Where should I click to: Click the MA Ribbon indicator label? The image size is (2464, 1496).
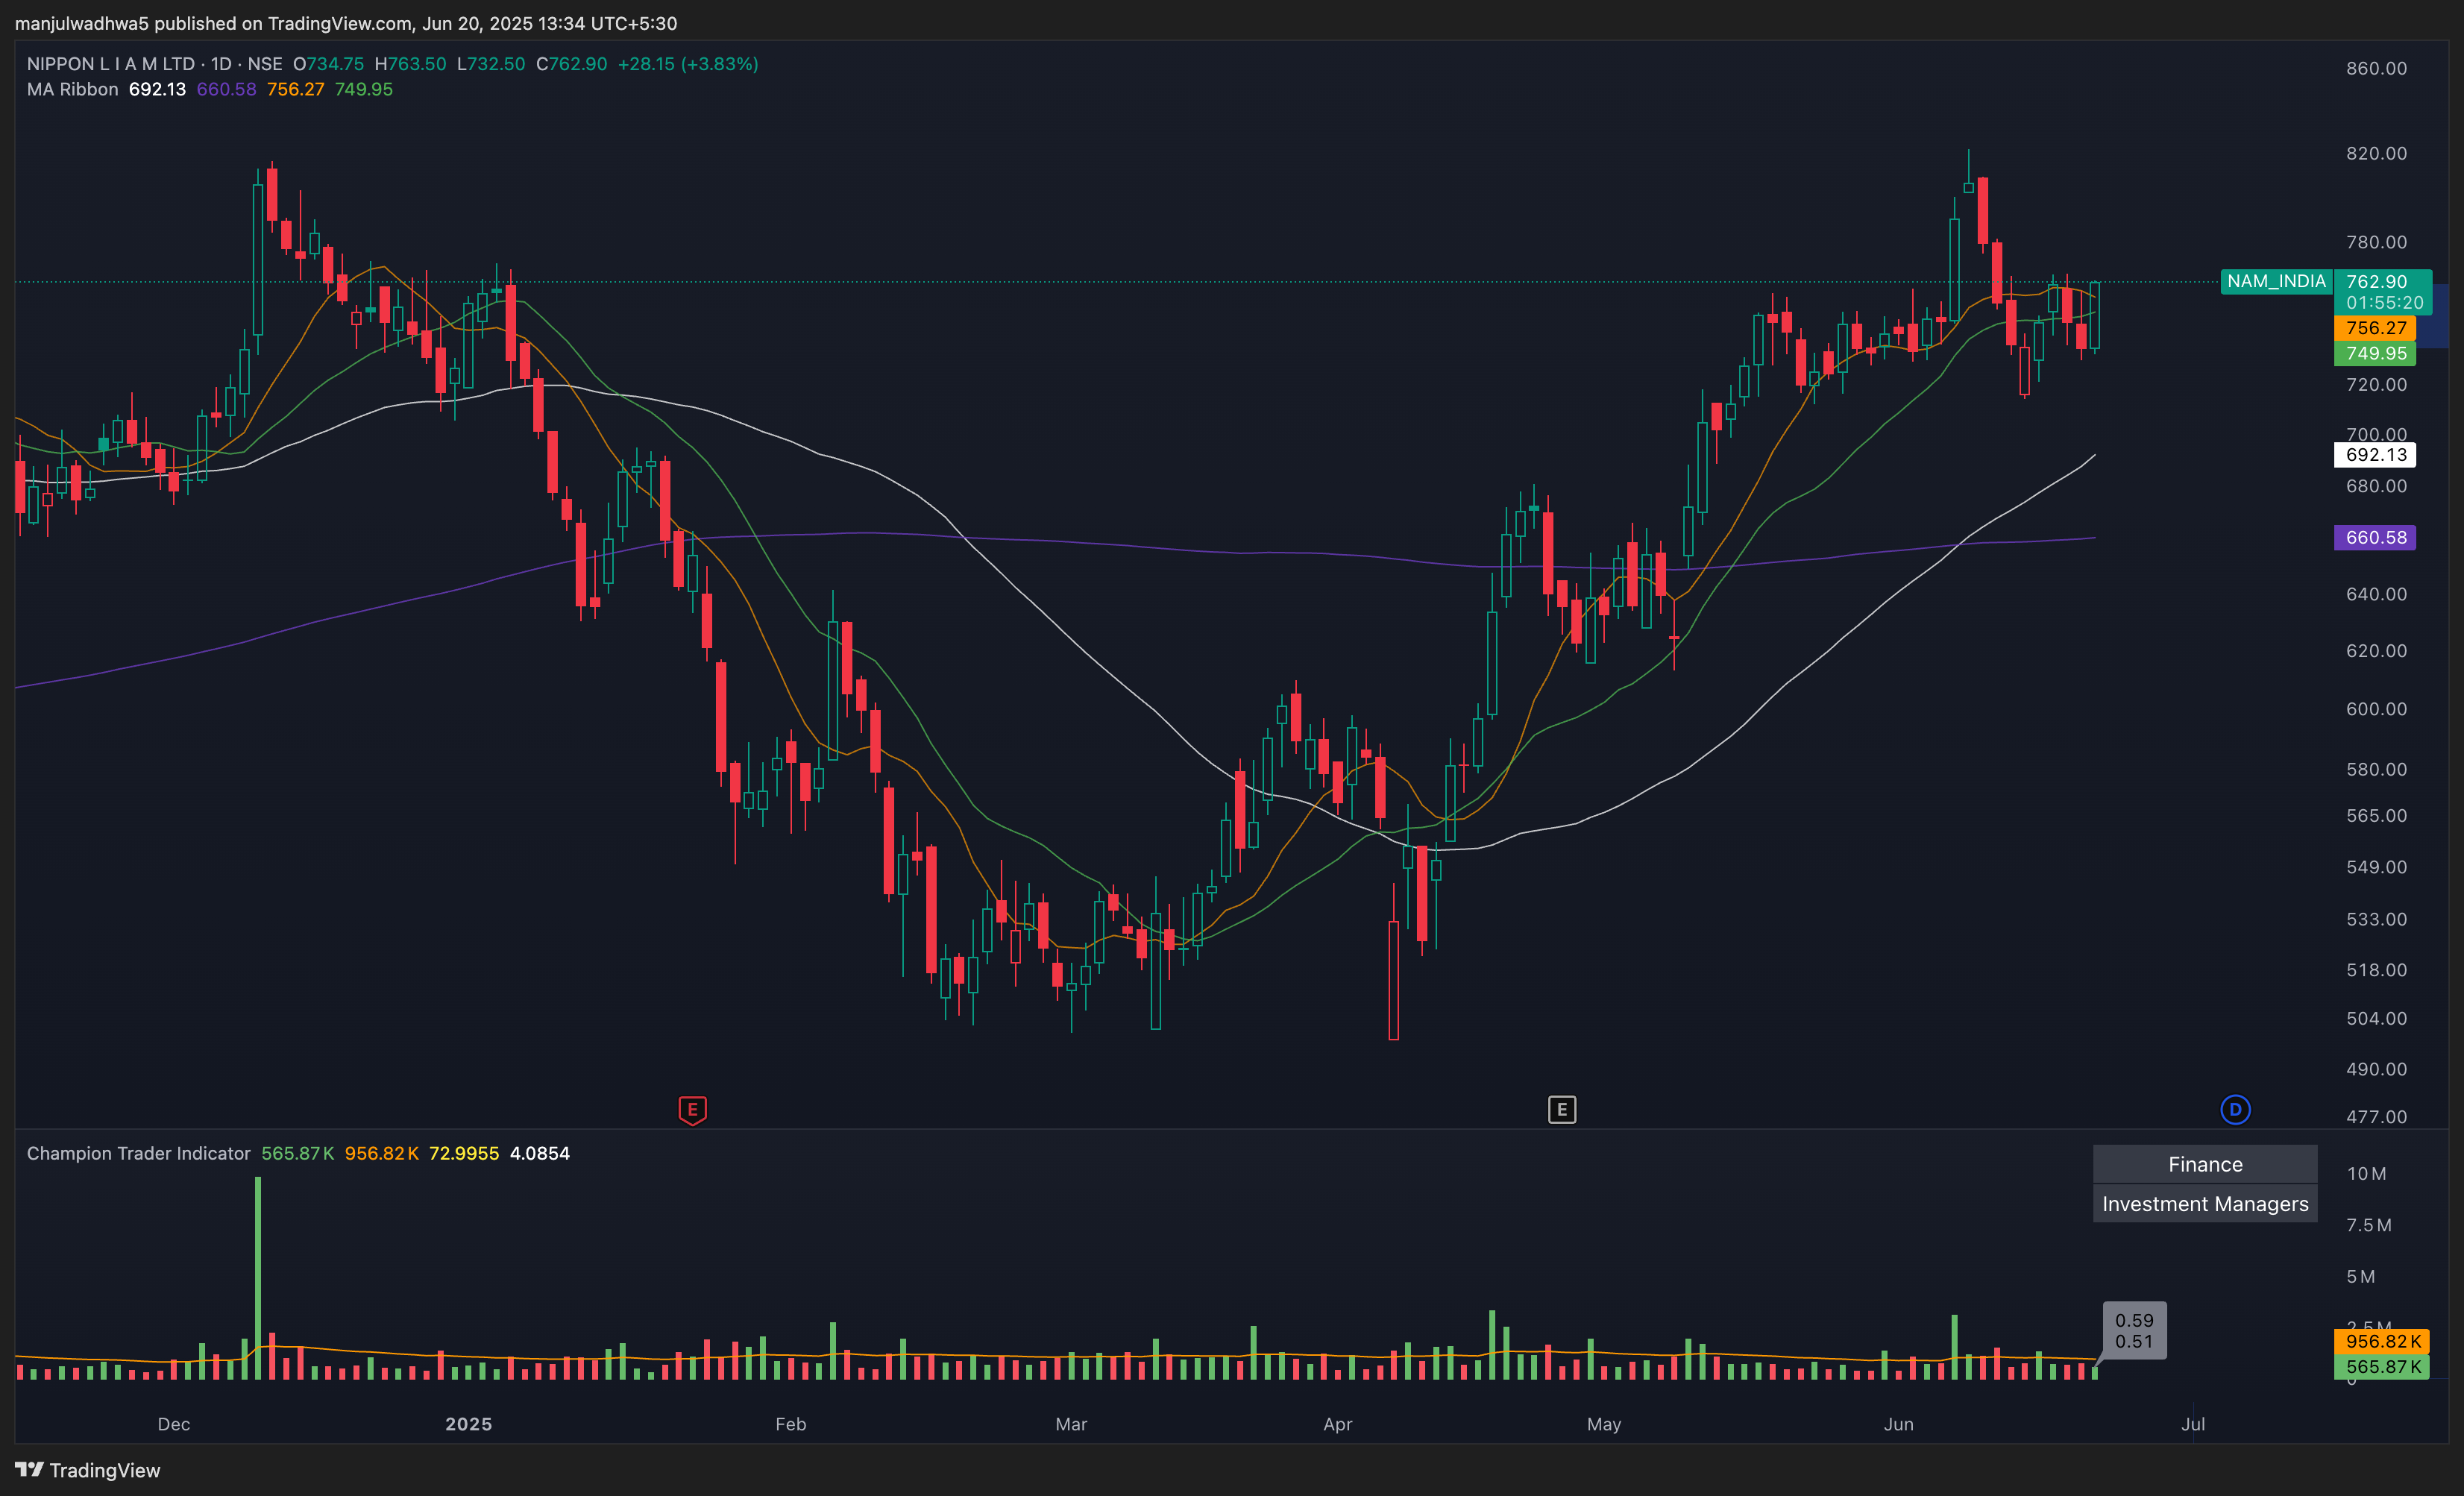click(x=72, y=89)
